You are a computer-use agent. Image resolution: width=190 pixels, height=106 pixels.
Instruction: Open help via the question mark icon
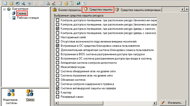[84, 3]
